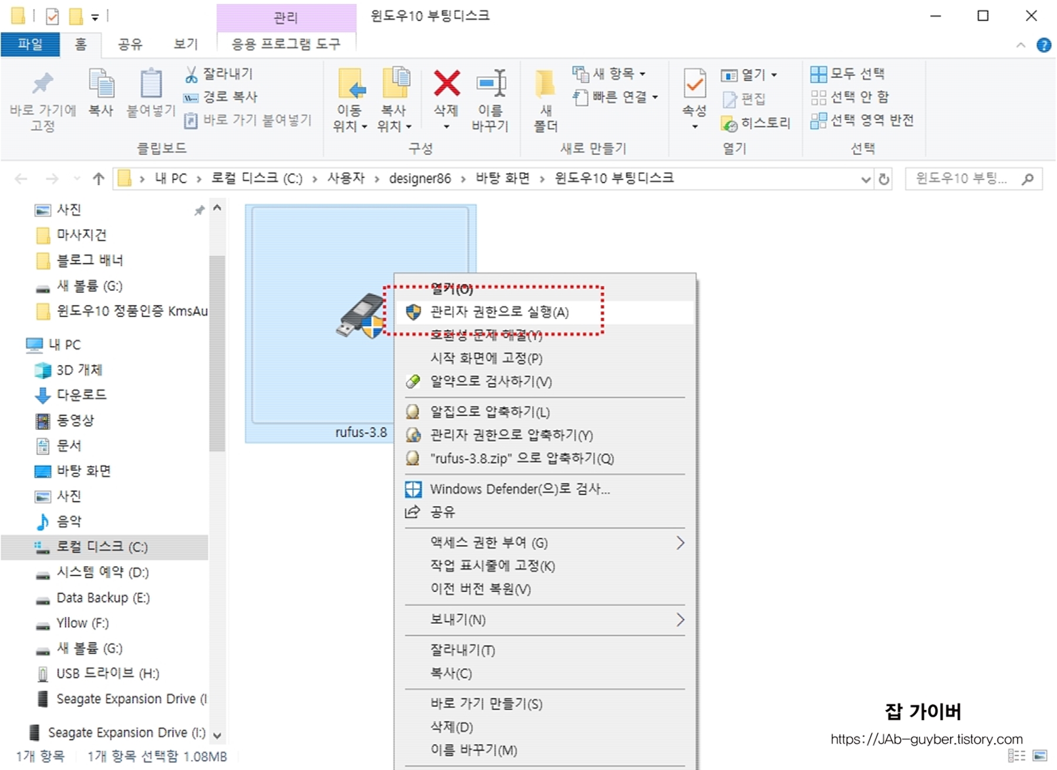Screen dimensions: 1057x770
Task: Refresh the current folder view
Action: [x=884, y=179]
